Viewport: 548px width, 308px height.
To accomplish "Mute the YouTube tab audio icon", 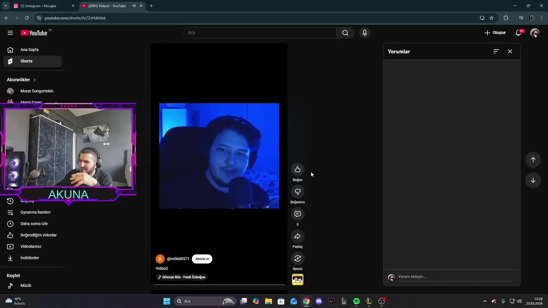I will [x=134, y=6].
